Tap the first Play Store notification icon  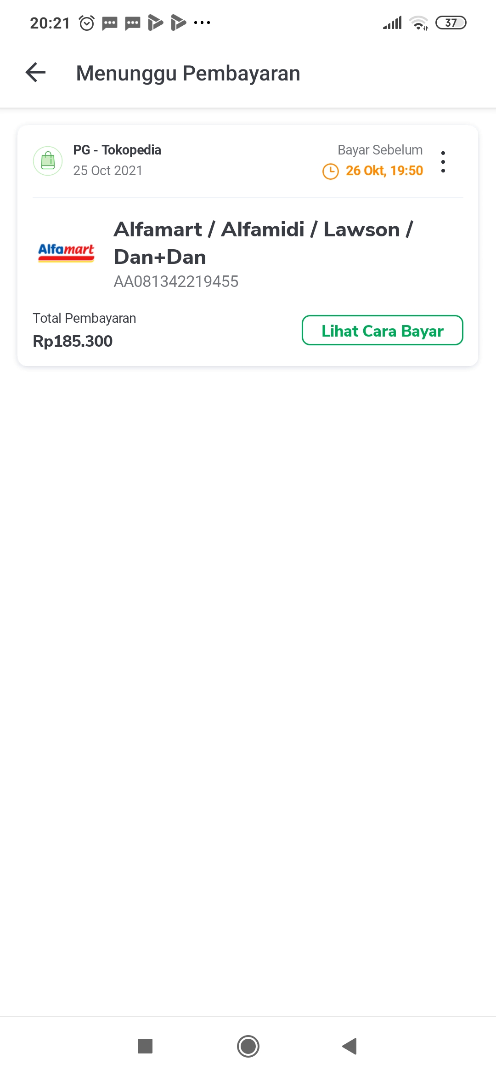(x=155, y=23)
